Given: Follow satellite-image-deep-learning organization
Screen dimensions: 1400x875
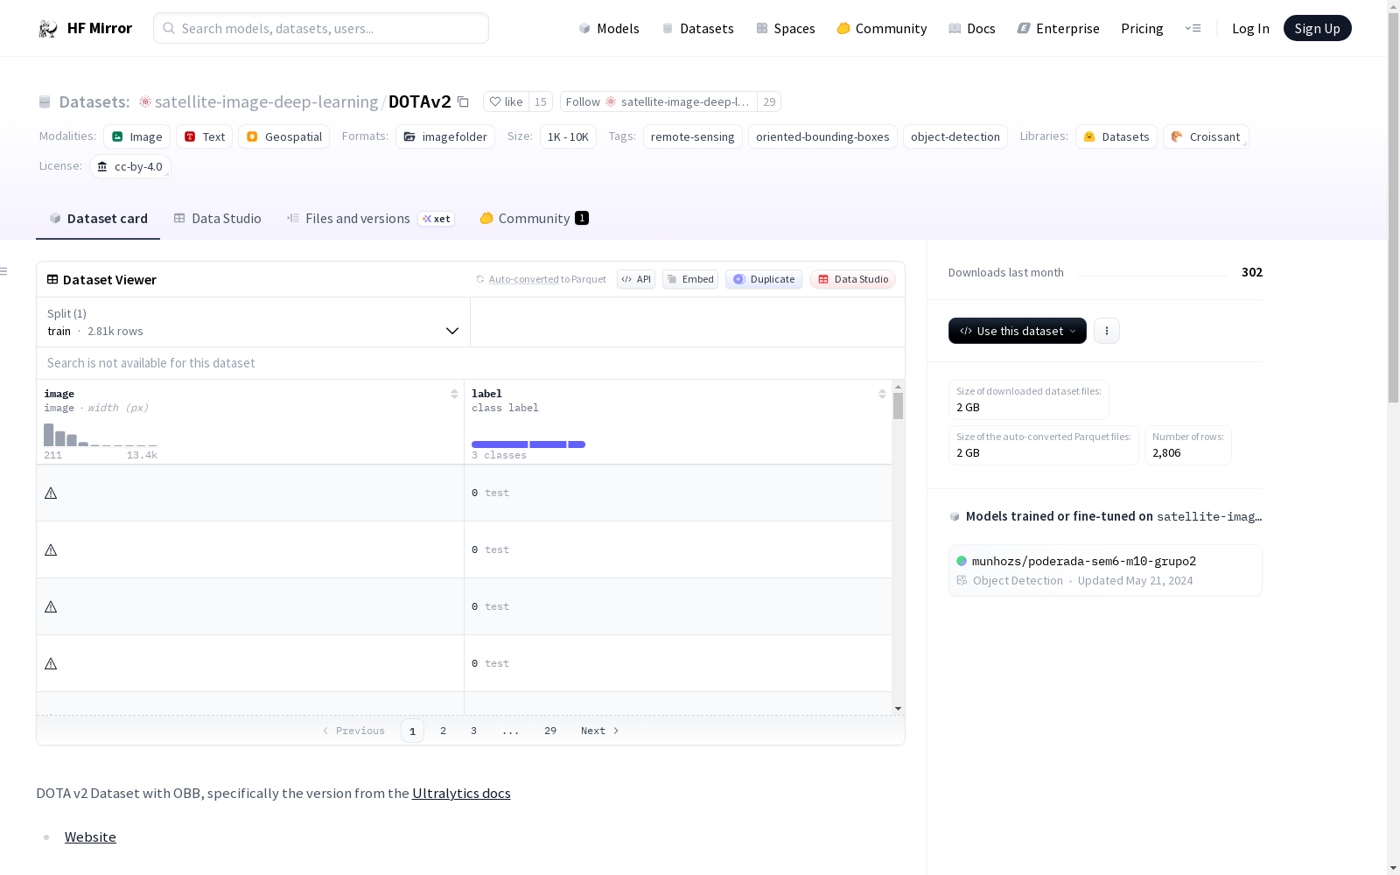Looking at the screenshot, I should tap(659, 101).
